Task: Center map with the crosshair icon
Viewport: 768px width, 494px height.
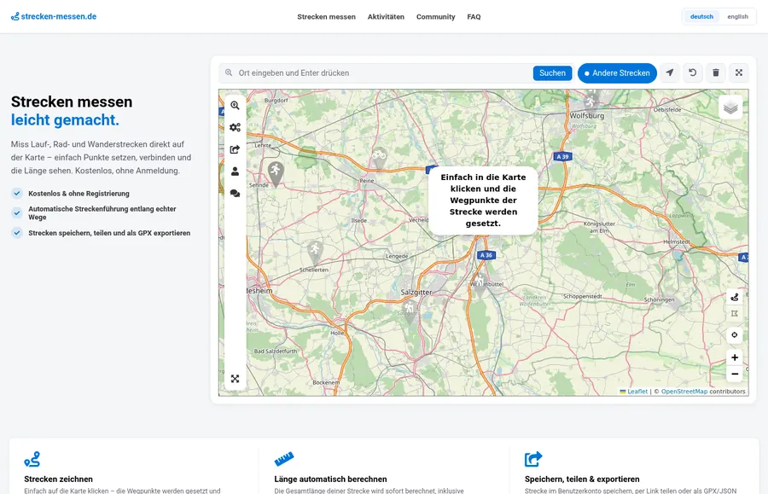Action: click(x=734, y=335)
